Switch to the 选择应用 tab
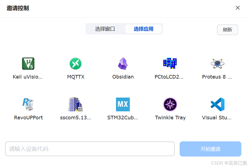This screenshot has height=167, width=248. (x=143, y=29)
